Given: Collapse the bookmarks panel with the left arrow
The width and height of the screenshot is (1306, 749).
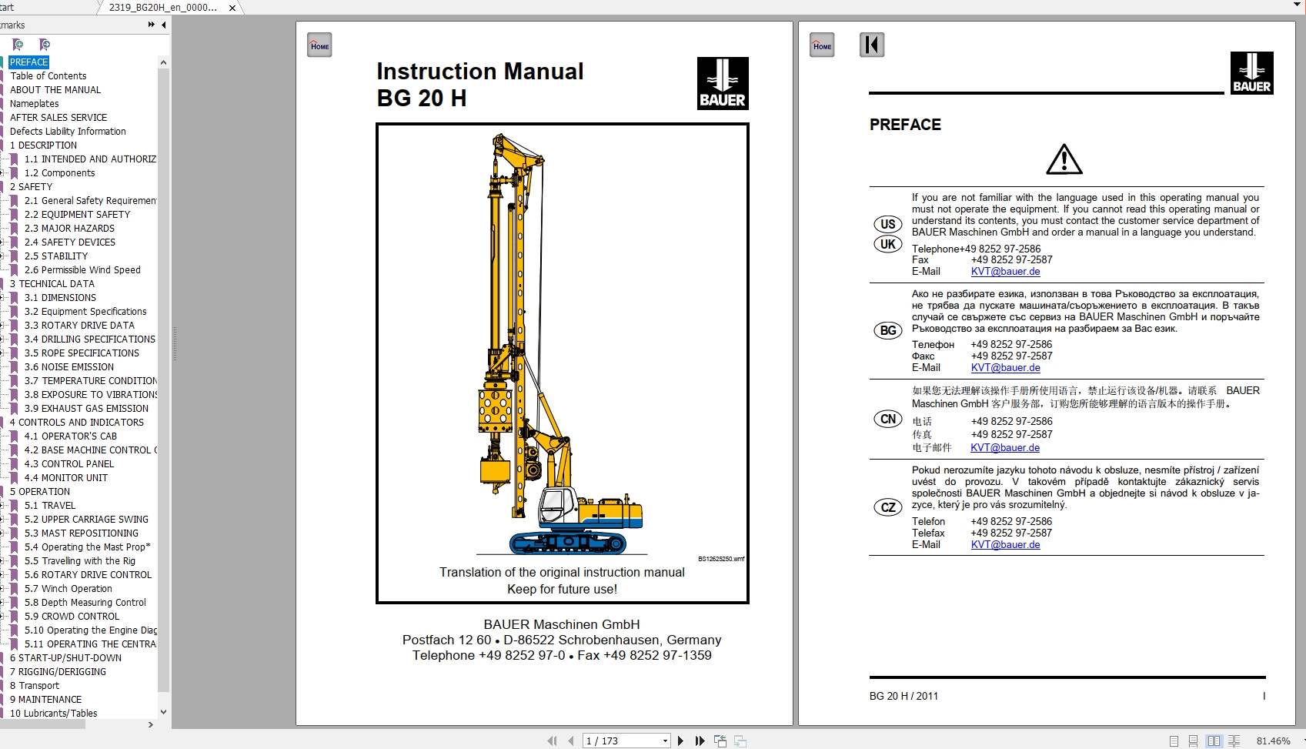Looking at the screenshot, I should coord(164,25).
